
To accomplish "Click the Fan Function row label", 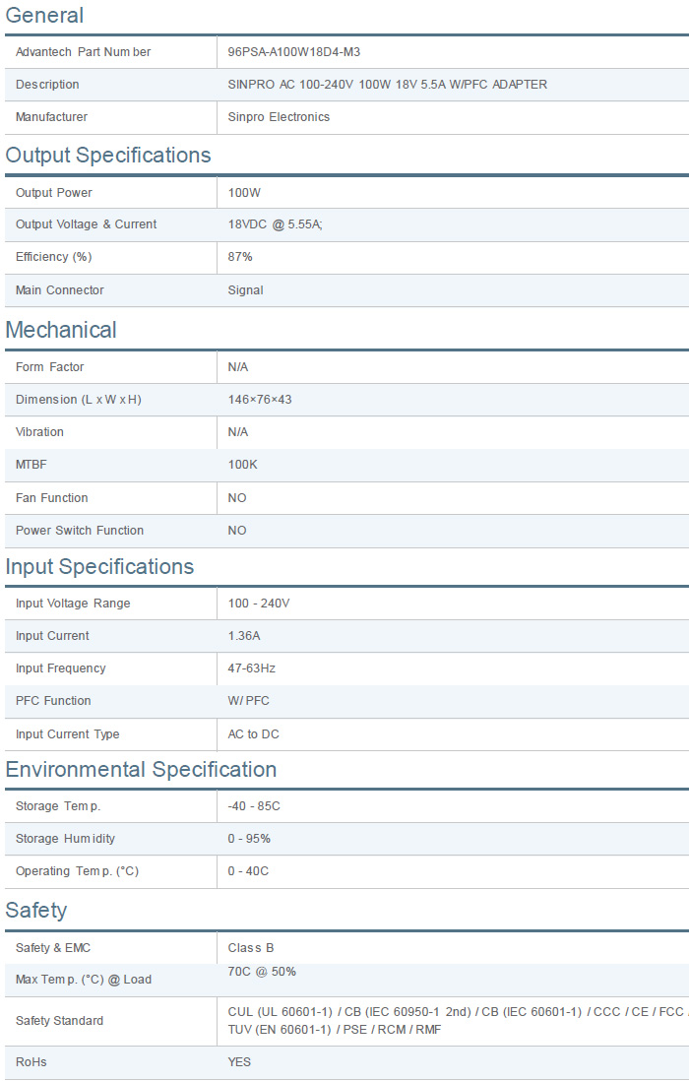I will 52,498.
